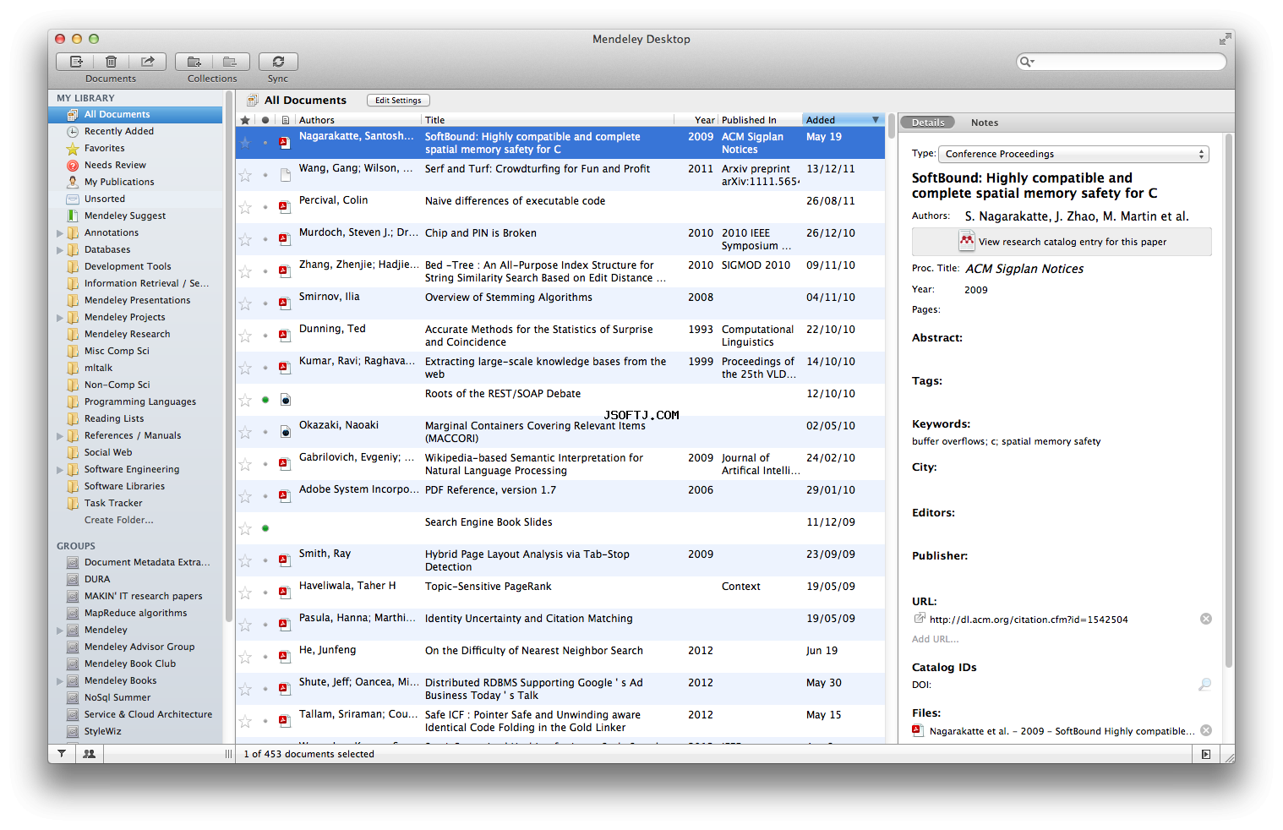Open the search options dropdown magnifier
Image resolution: width=1283 pixels, height=830 pixels.
point(1027,62)
